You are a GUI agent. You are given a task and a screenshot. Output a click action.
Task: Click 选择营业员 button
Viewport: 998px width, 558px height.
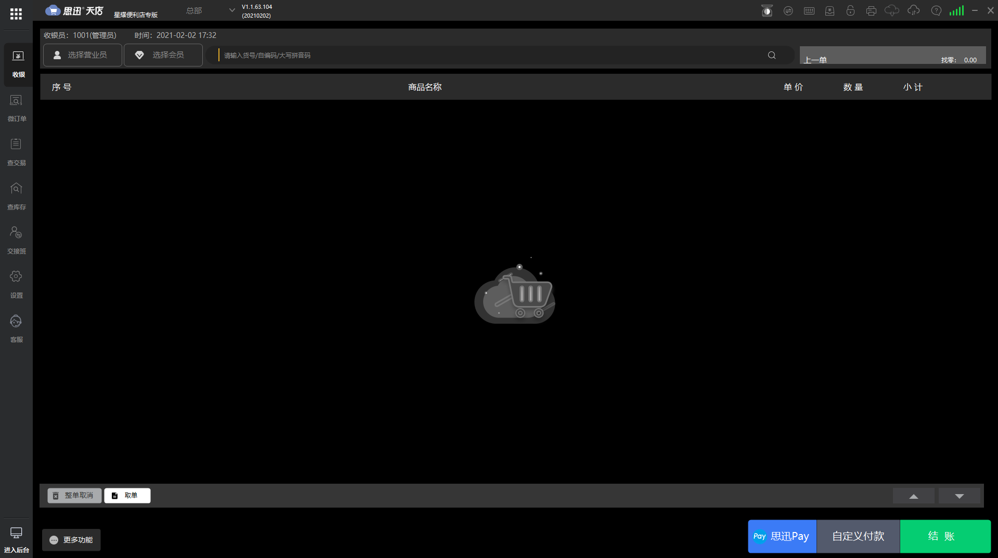pos(83,55)
